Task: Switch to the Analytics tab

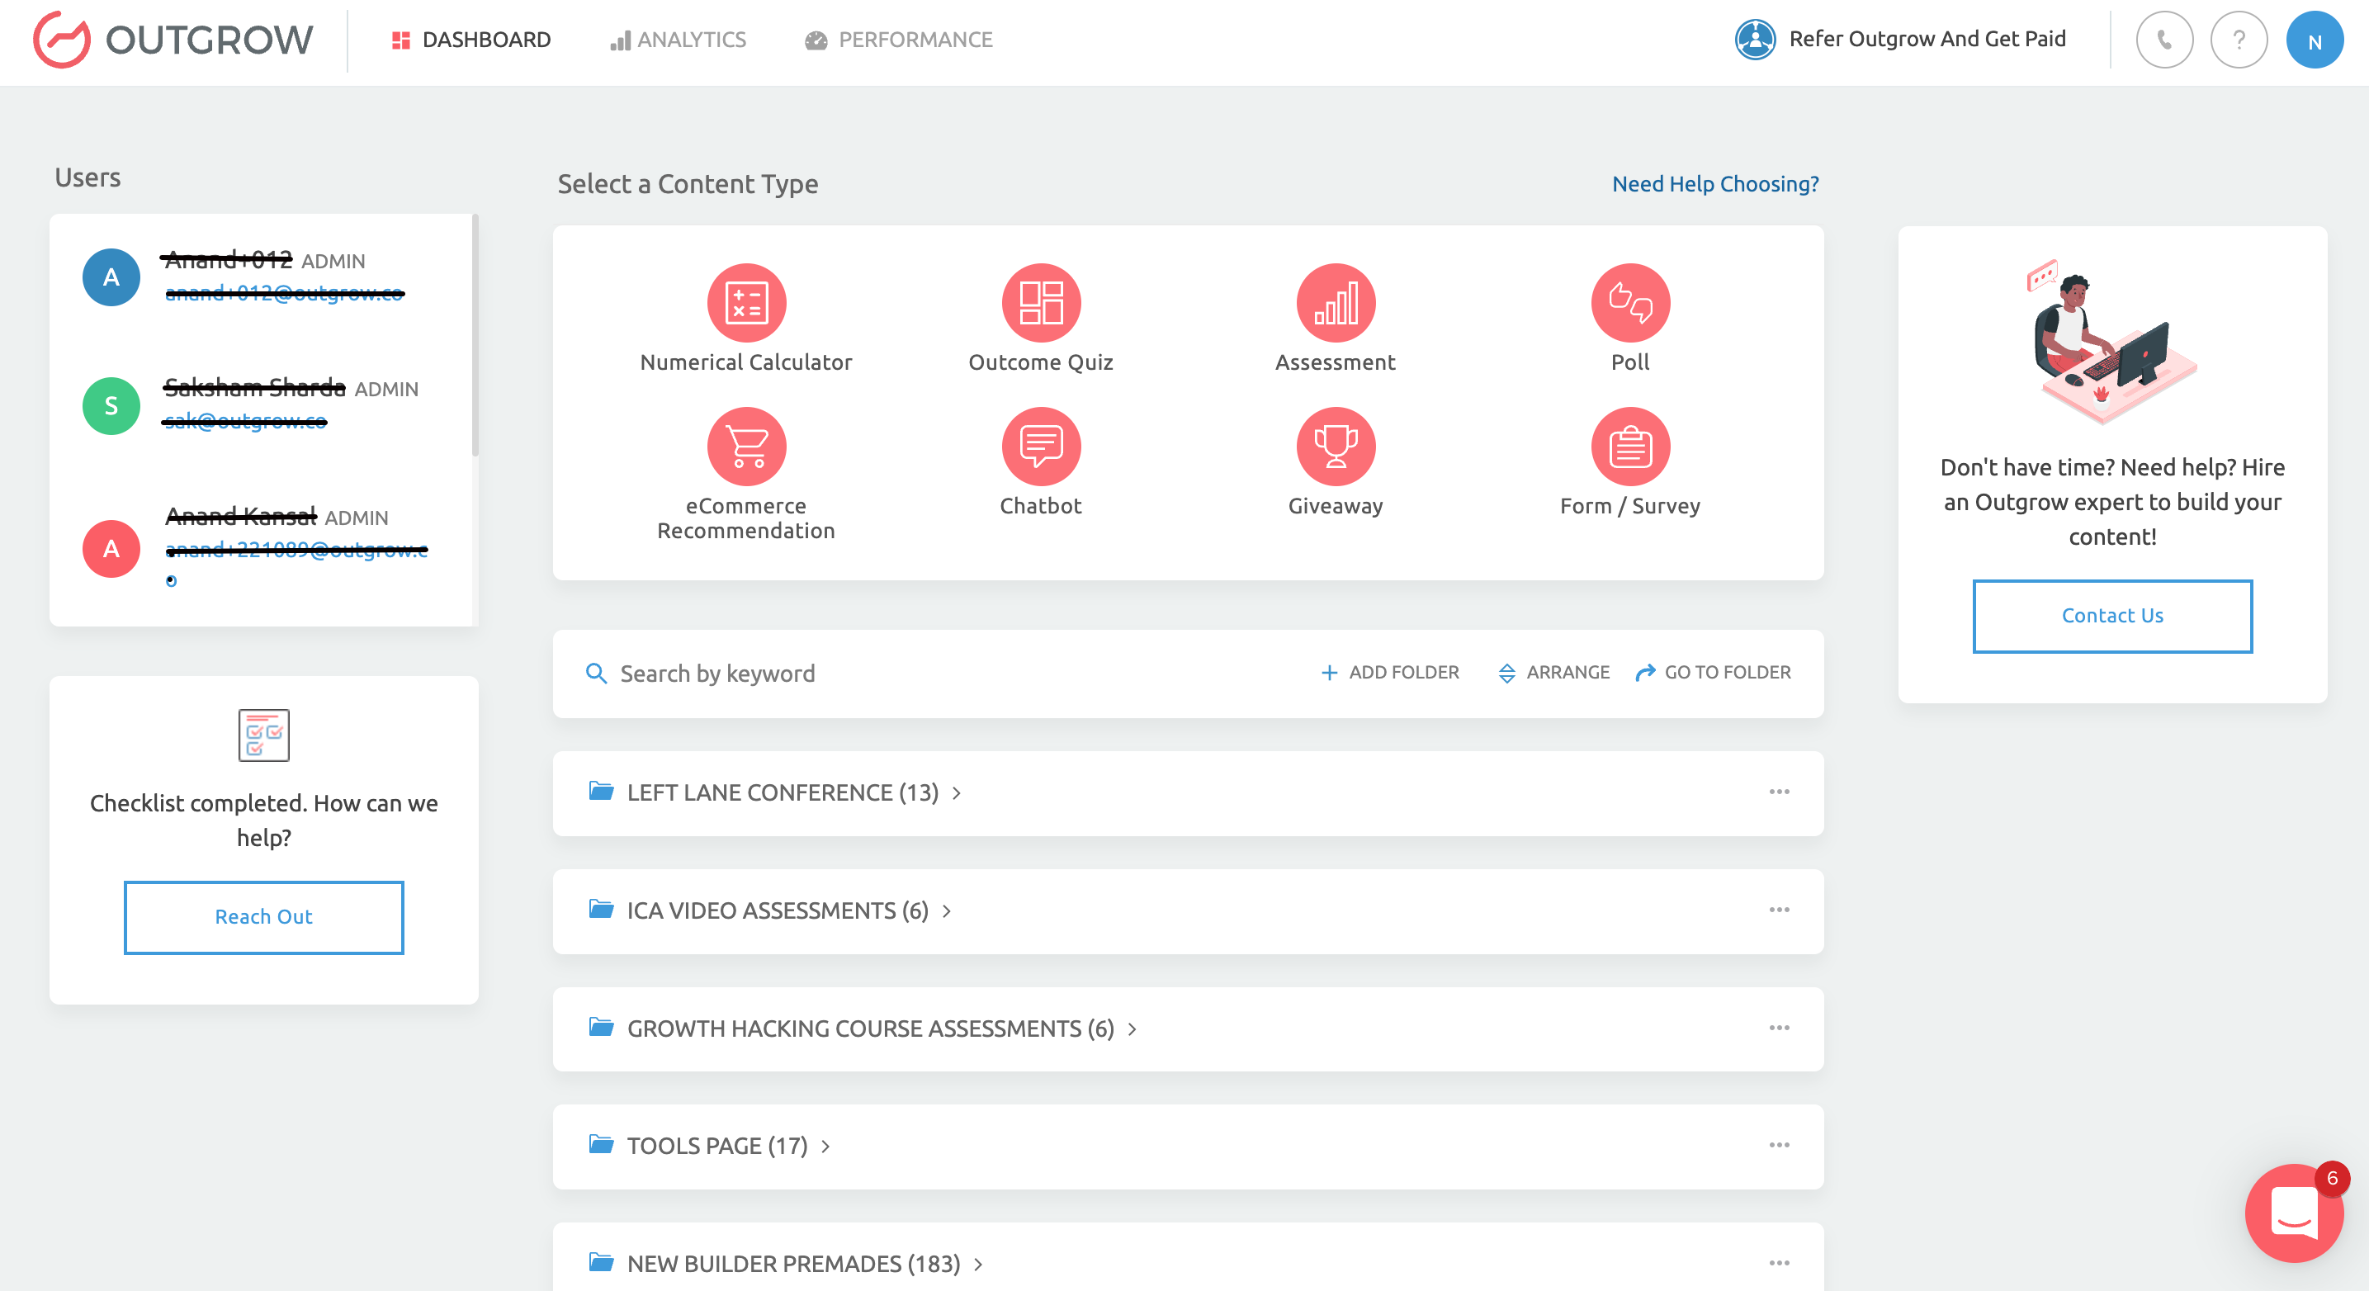Action: [x=679, y=40]
